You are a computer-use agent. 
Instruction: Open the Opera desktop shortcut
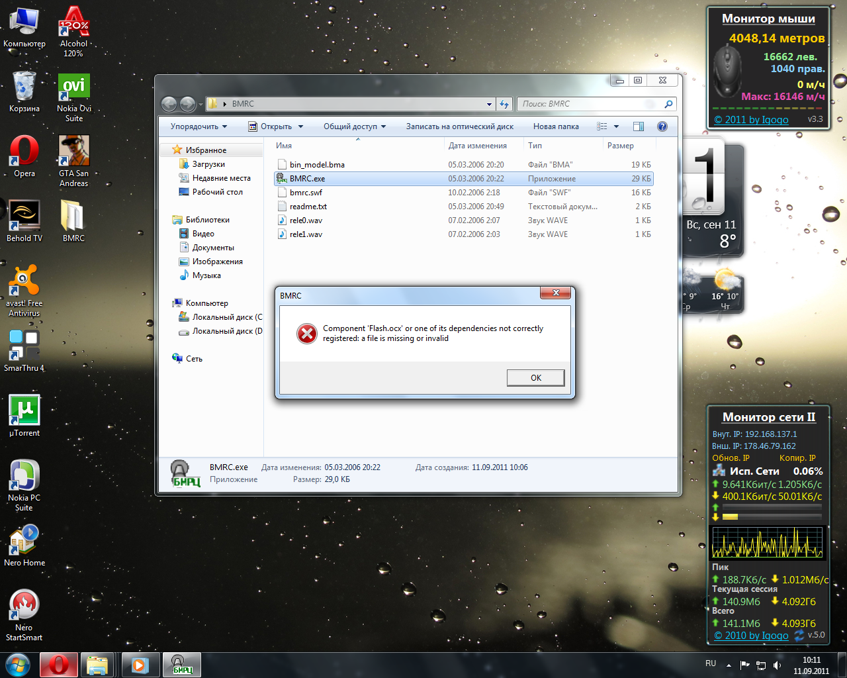click(x=24, y=152)
